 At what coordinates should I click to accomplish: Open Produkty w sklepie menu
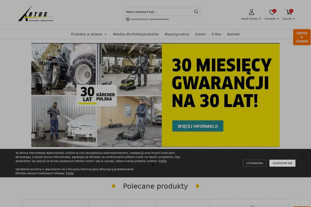89,34
